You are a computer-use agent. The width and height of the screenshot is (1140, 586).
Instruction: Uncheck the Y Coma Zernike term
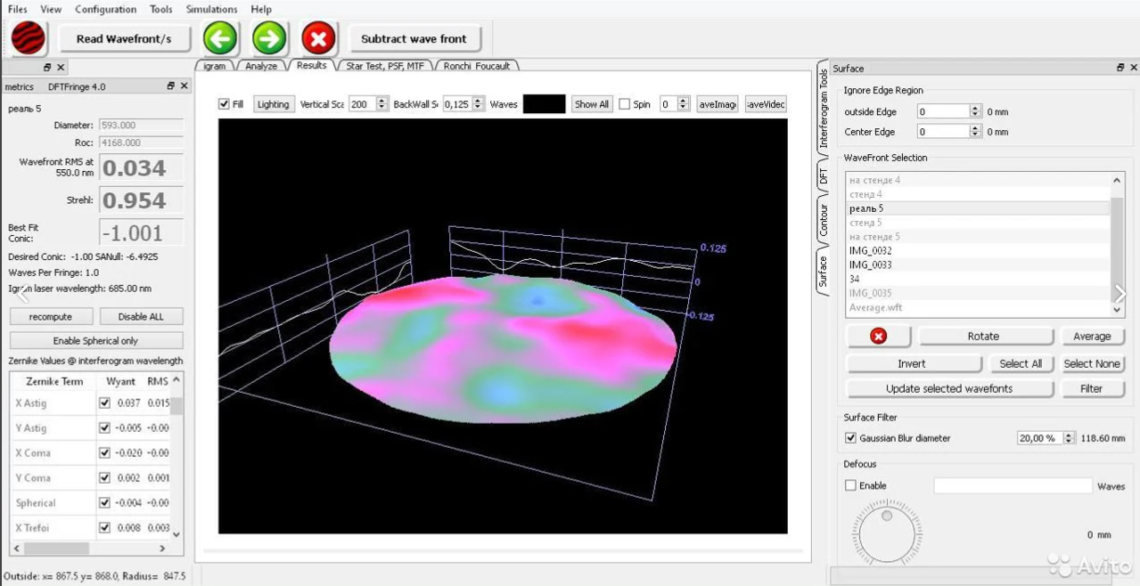104,477
